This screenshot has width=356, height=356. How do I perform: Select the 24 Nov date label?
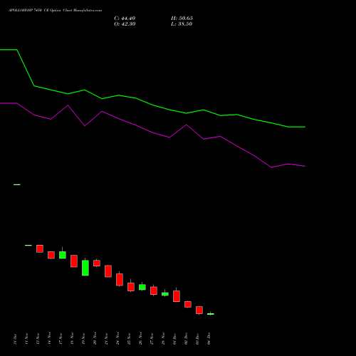pos(117,339)
